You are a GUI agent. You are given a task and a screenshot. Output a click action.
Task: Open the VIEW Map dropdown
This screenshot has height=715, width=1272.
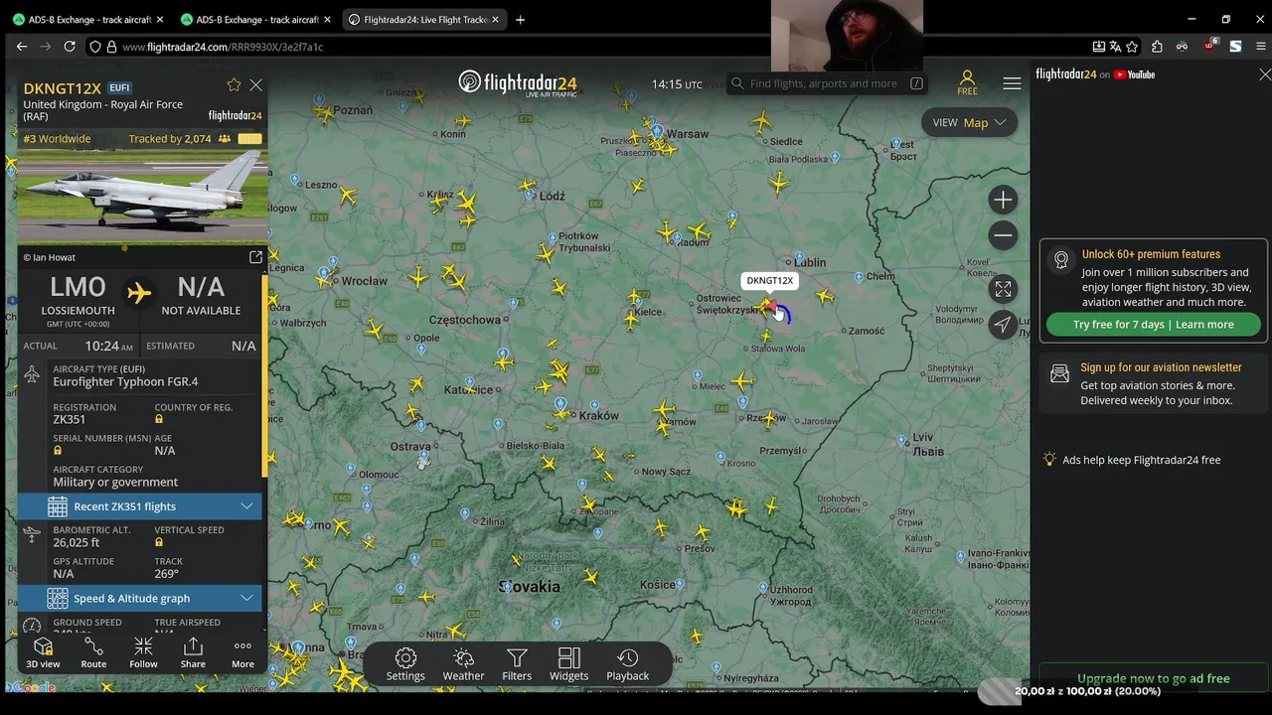[x=970, y=122]
